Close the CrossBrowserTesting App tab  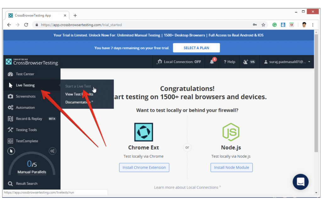pyautogui.click(x=65, y=16)
